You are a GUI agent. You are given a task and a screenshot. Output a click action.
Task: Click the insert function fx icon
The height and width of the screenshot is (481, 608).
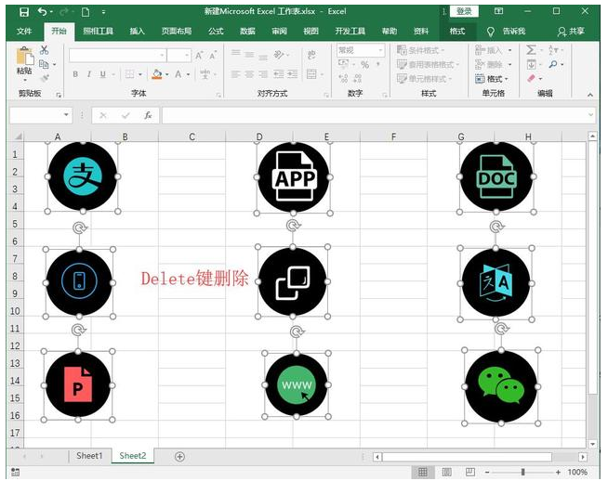[x=147, y=115]
